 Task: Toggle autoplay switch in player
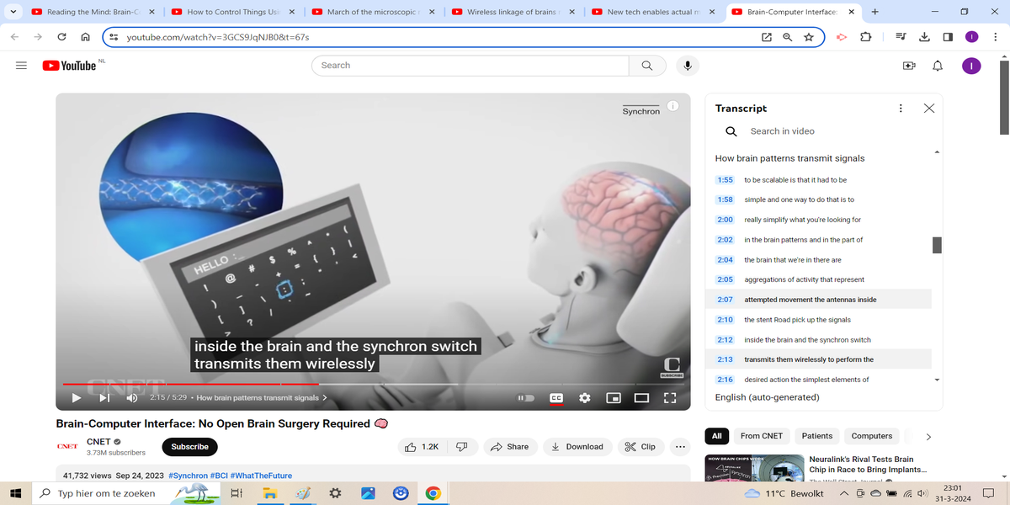pyautogui.click(x=525, y=398)
